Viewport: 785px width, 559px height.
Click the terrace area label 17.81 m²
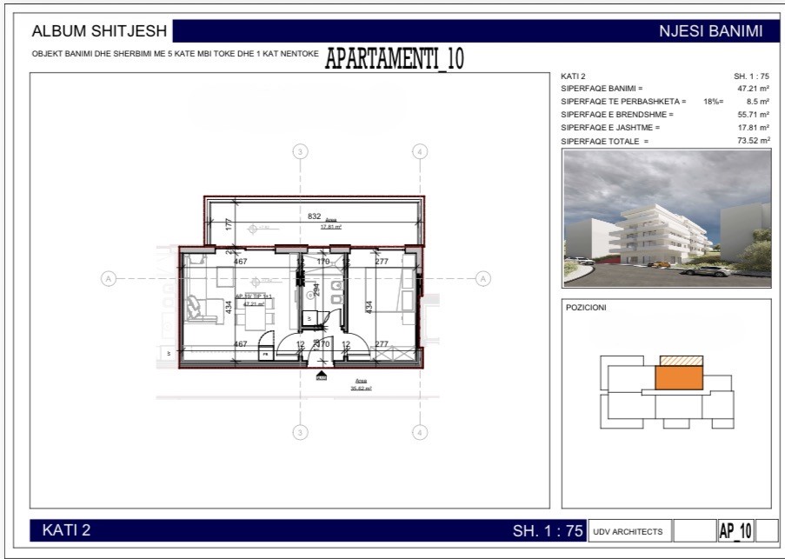tap(330, 225)
